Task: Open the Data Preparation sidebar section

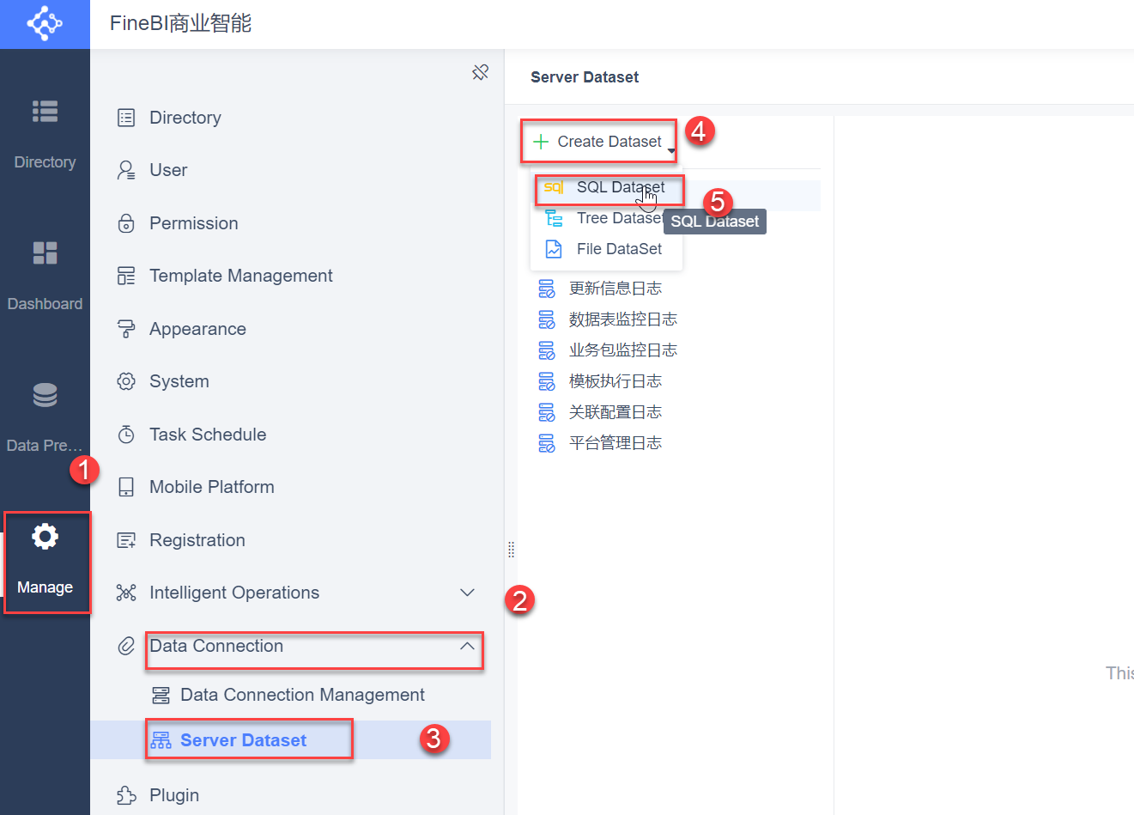Action: point(45,417)
